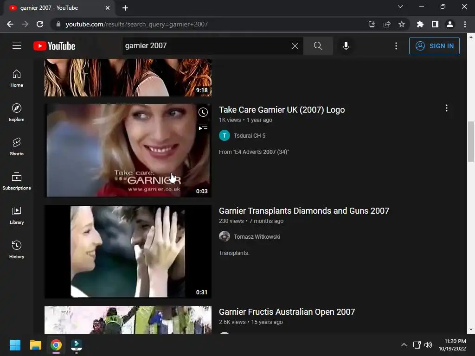Click the "From E4 Adverts 2007 (34)" description
Image resolution: width=475 pixels, height=356 pixels.
254,152
